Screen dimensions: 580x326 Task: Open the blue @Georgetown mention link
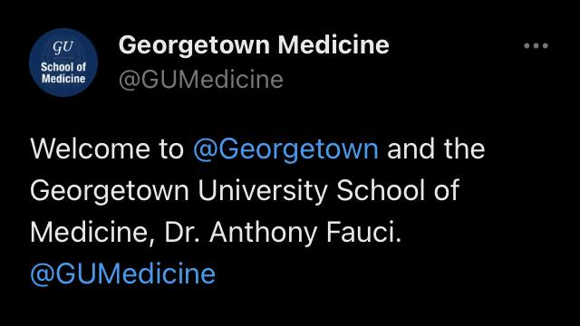[x=285, y=149]
